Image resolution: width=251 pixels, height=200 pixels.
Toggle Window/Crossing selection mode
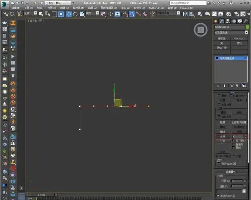click(x=61, y=14)
